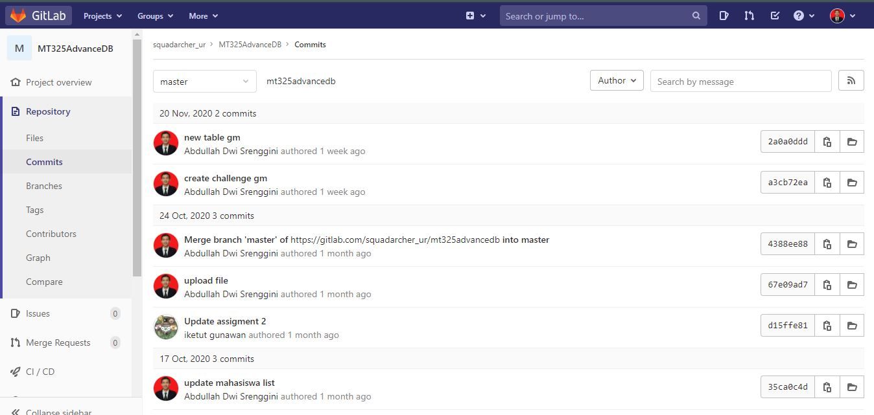Open the To-Do list checkmark icon
The height and width of the screenshot is (415, 874).
tap(775, 16)
